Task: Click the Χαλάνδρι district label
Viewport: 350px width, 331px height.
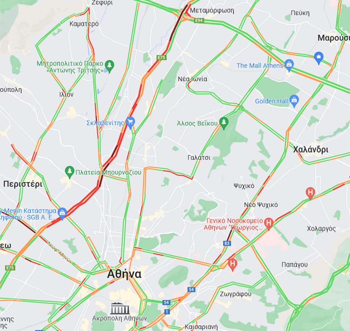Action: click(x=310, y=149)
